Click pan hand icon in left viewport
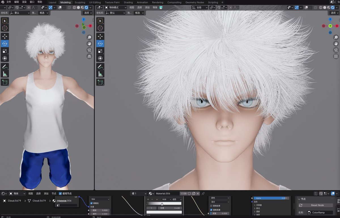This screenshot has width=340, height=218. click(x=89, y=44)
